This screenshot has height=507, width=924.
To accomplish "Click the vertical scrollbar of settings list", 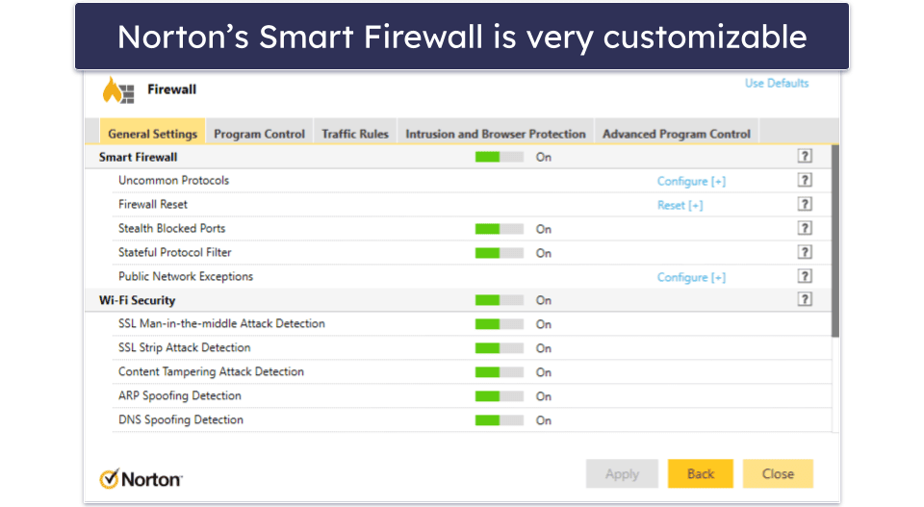I will 834,241.
